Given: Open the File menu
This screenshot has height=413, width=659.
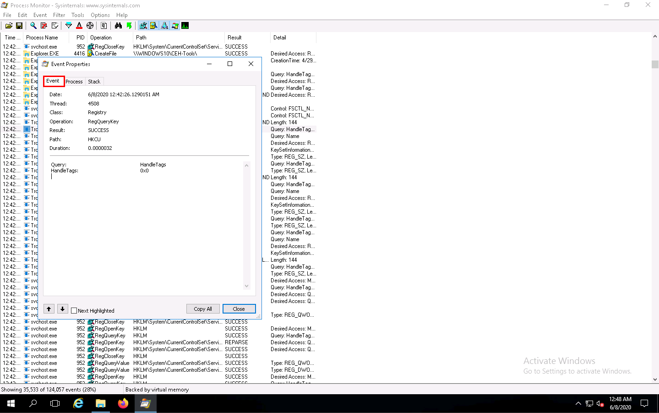Looking at the screenshot, I should point(7,15).
